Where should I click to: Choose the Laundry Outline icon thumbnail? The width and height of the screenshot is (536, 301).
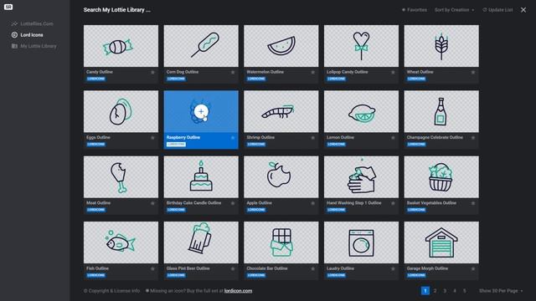[x=361, y=242]
